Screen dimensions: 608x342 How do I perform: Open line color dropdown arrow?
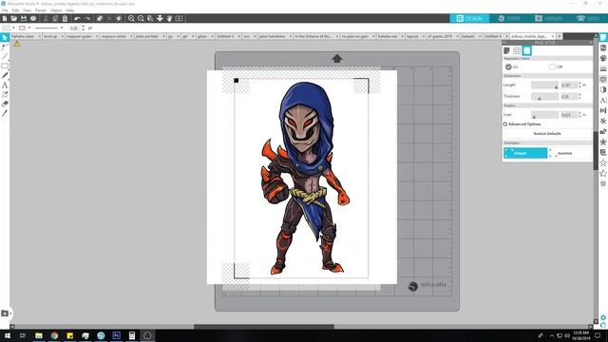point(29,28)
